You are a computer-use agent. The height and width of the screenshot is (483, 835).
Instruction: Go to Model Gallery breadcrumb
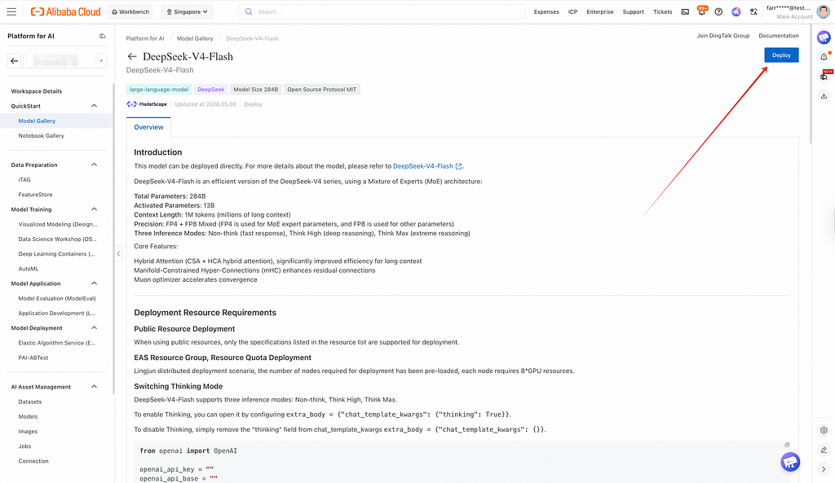[195, 38]
